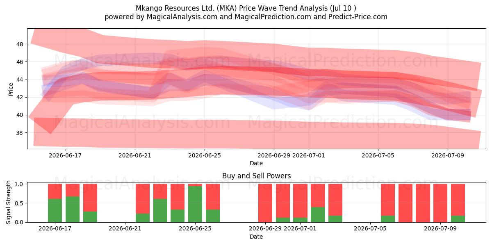Click 2026-06-29 label under the price chart
The image size is (492, 246).
tap(274, 155)
